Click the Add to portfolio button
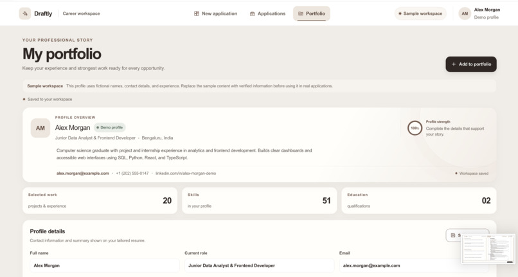 point(471,64)
